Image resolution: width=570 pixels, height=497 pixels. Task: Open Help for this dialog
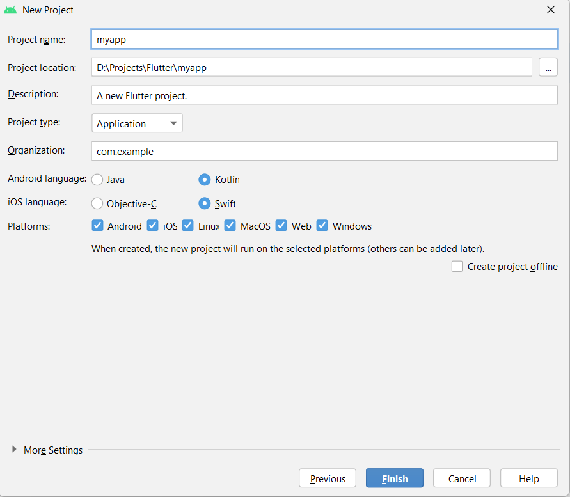[x=529, y=478]
